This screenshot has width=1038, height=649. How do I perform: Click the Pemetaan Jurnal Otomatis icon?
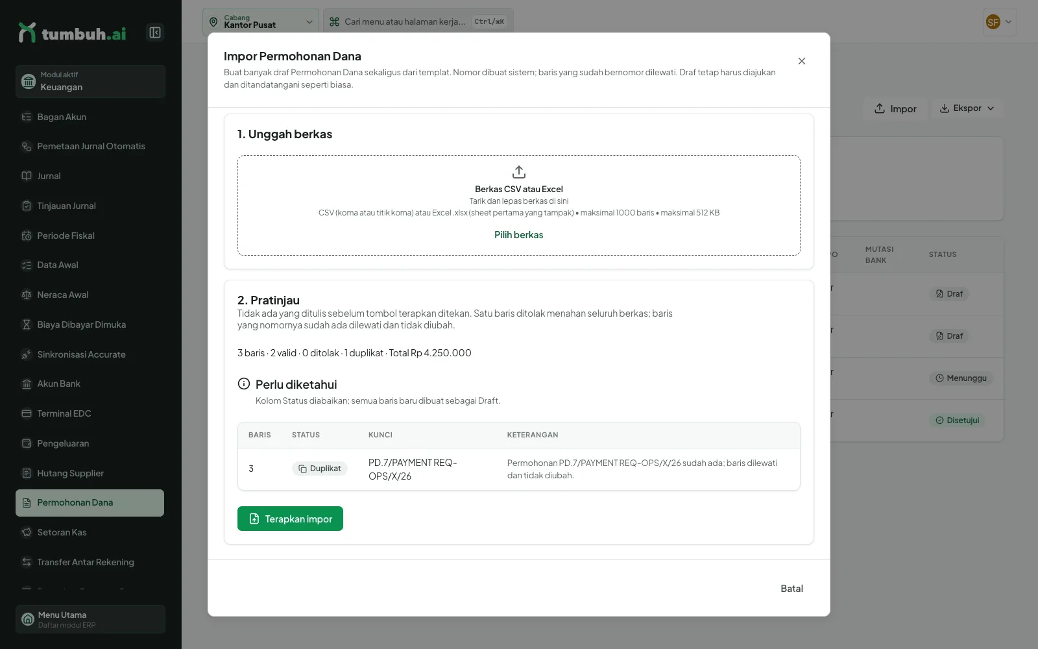(27, 147)
